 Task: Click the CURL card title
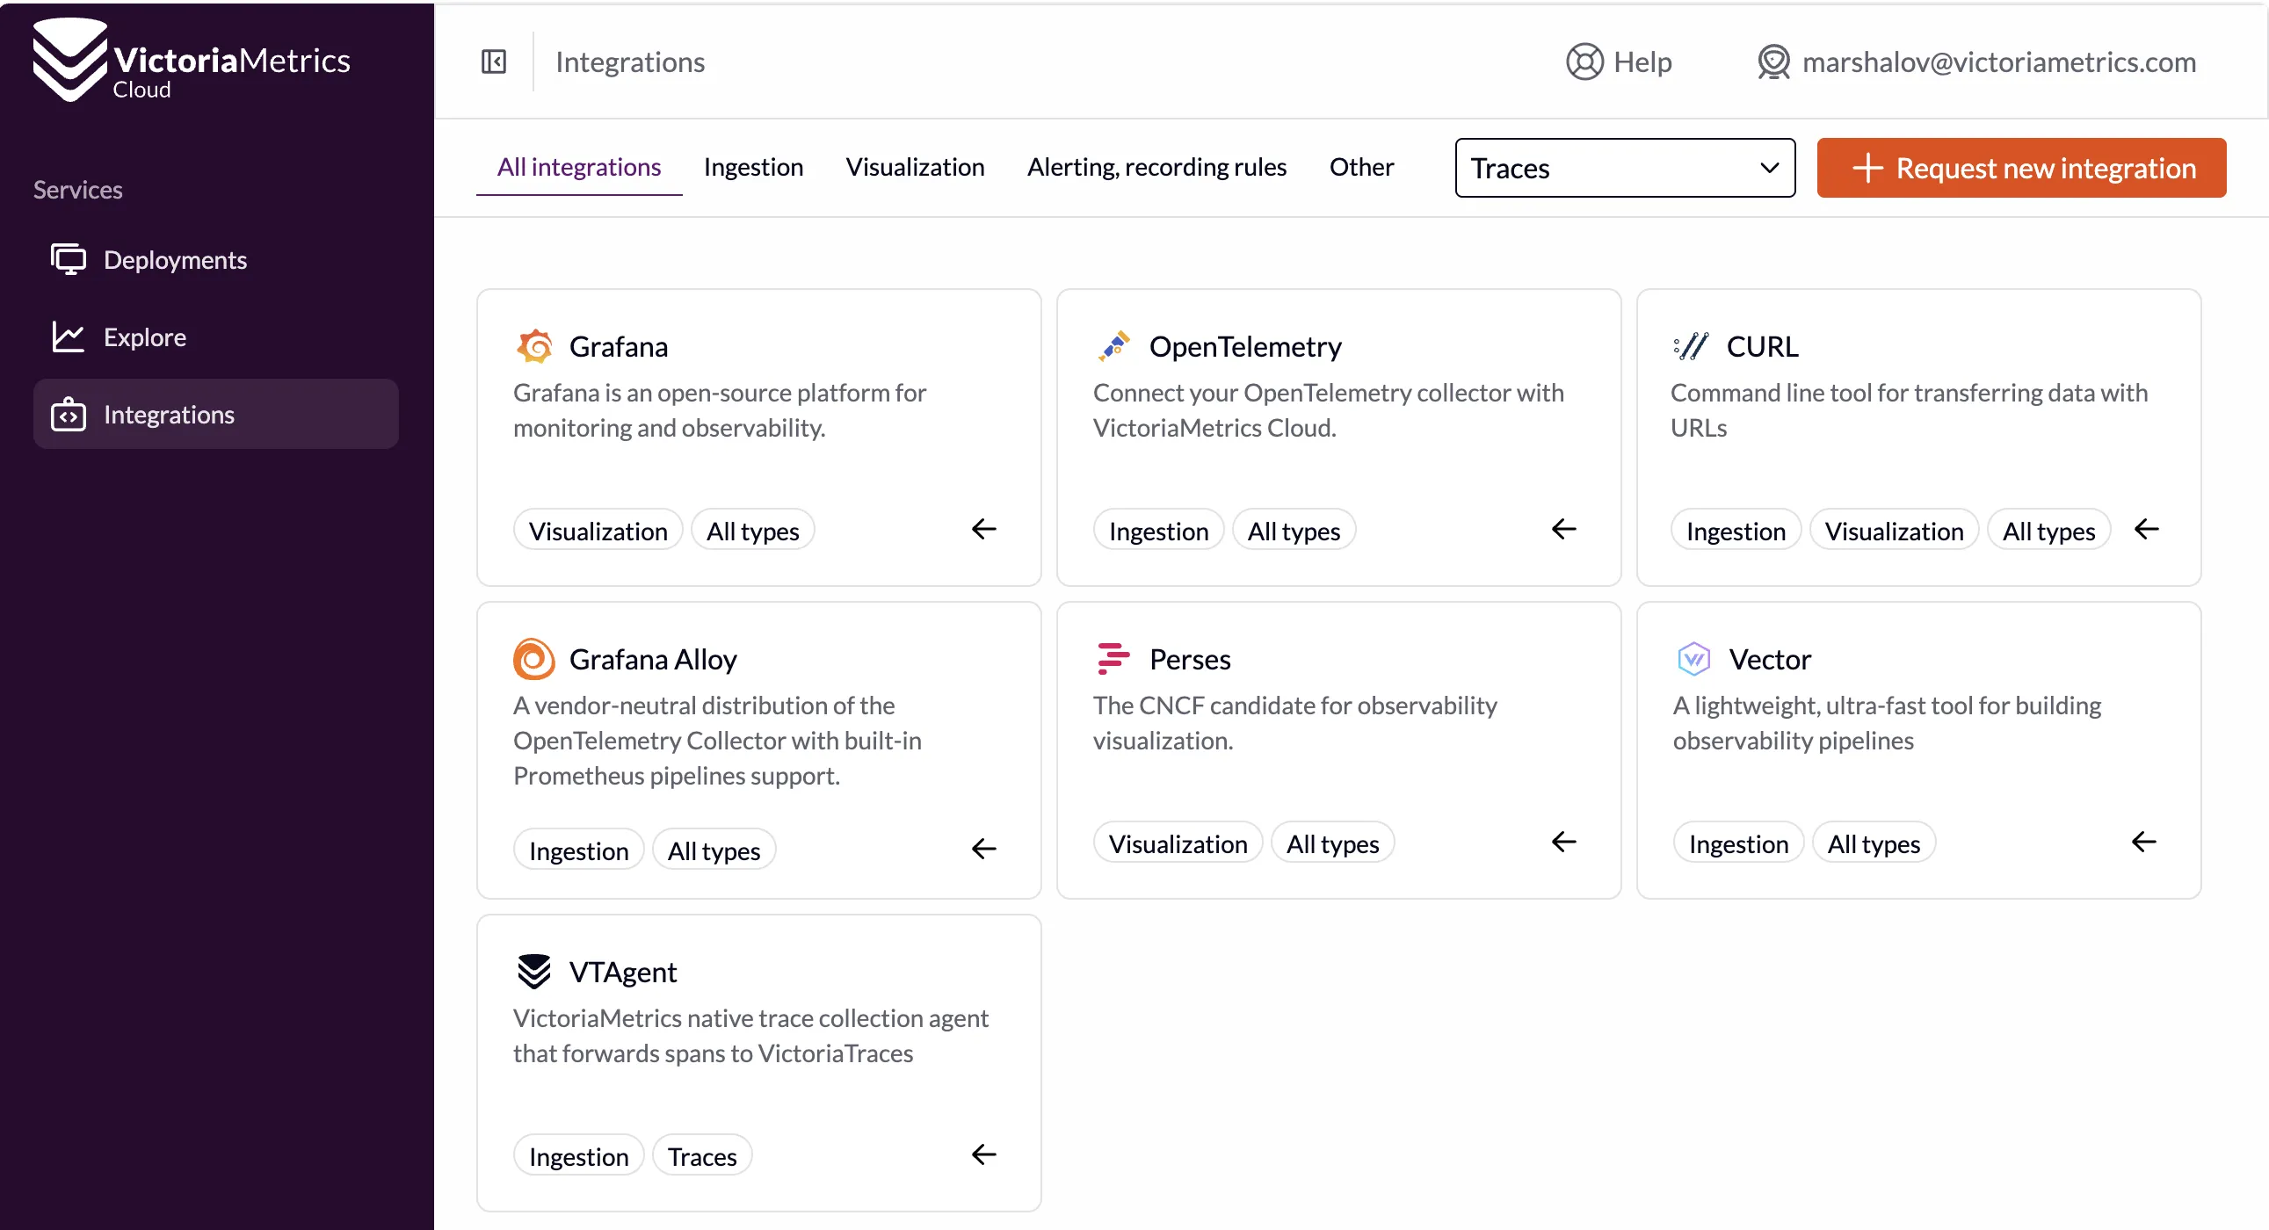coord(1763,346)
